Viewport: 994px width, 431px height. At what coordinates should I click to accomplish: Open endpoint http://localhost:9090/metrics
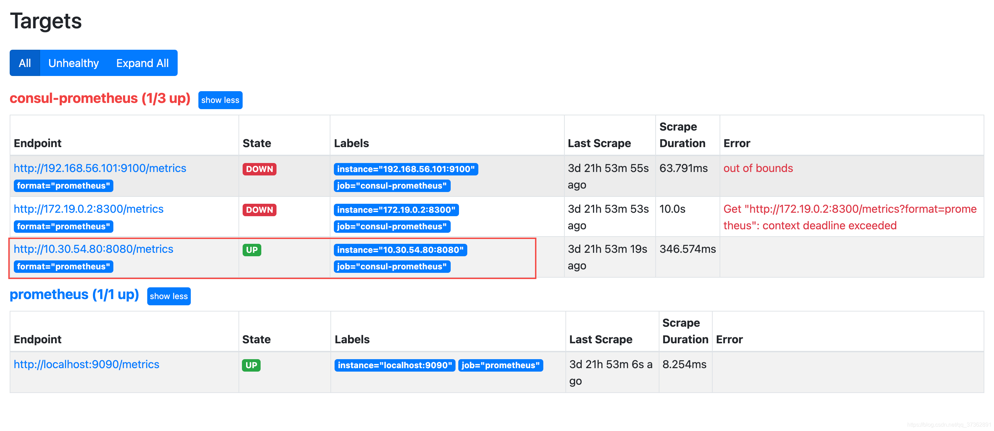click(86, 364)
